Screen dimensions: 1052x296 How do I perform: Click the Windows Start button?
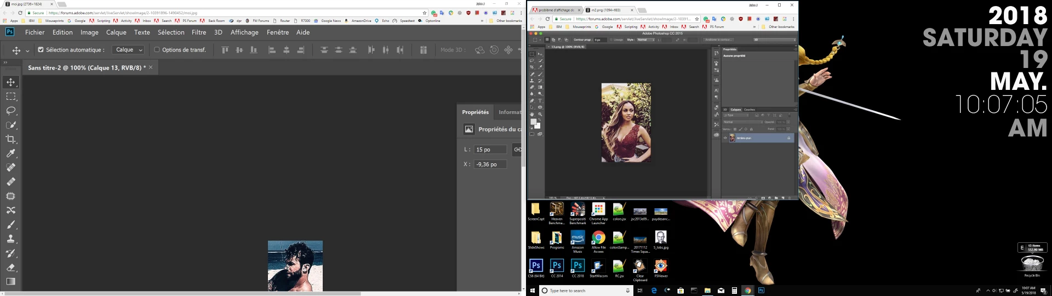pyautogui.click(x=532, y=291)
